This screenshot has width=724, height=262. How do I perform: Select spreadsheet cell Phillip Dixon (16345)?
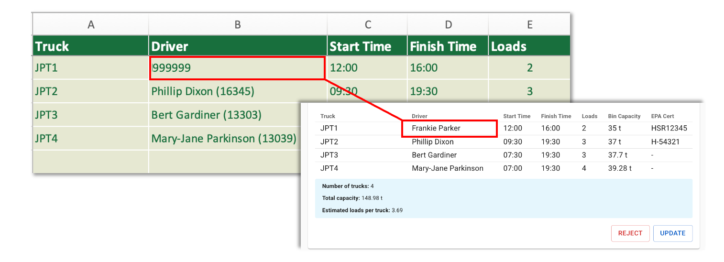tap(203, 91)
